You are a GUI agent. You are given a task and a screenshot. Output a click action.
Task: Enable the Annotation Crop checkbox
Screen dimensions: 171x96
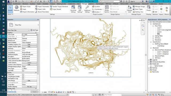coord(23,79)
